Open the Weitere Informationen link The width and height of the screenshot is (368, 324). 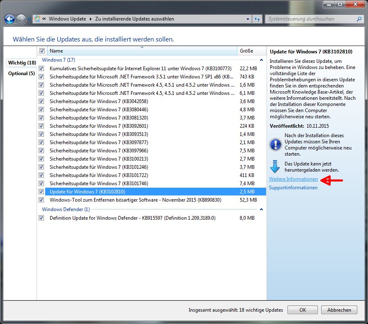pos(293,179)
